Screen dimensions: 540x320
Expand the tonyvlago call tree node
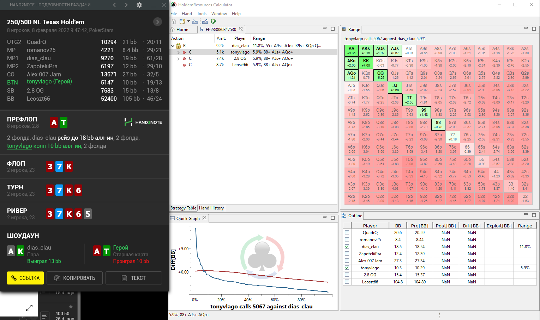click(x=178, y=52)
